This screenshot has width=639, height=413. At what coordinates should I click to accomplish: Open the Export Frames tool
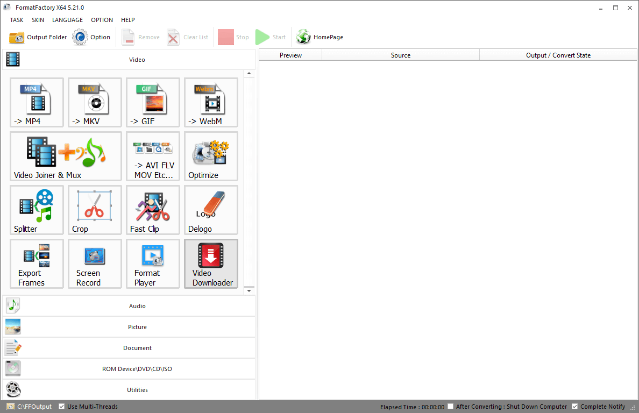37,264
